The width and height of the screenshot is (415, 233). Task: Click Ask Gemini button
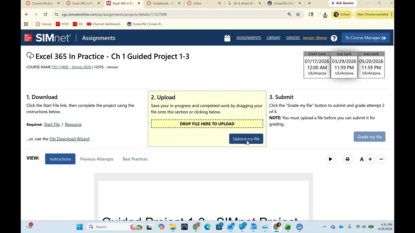click(342, 3)
